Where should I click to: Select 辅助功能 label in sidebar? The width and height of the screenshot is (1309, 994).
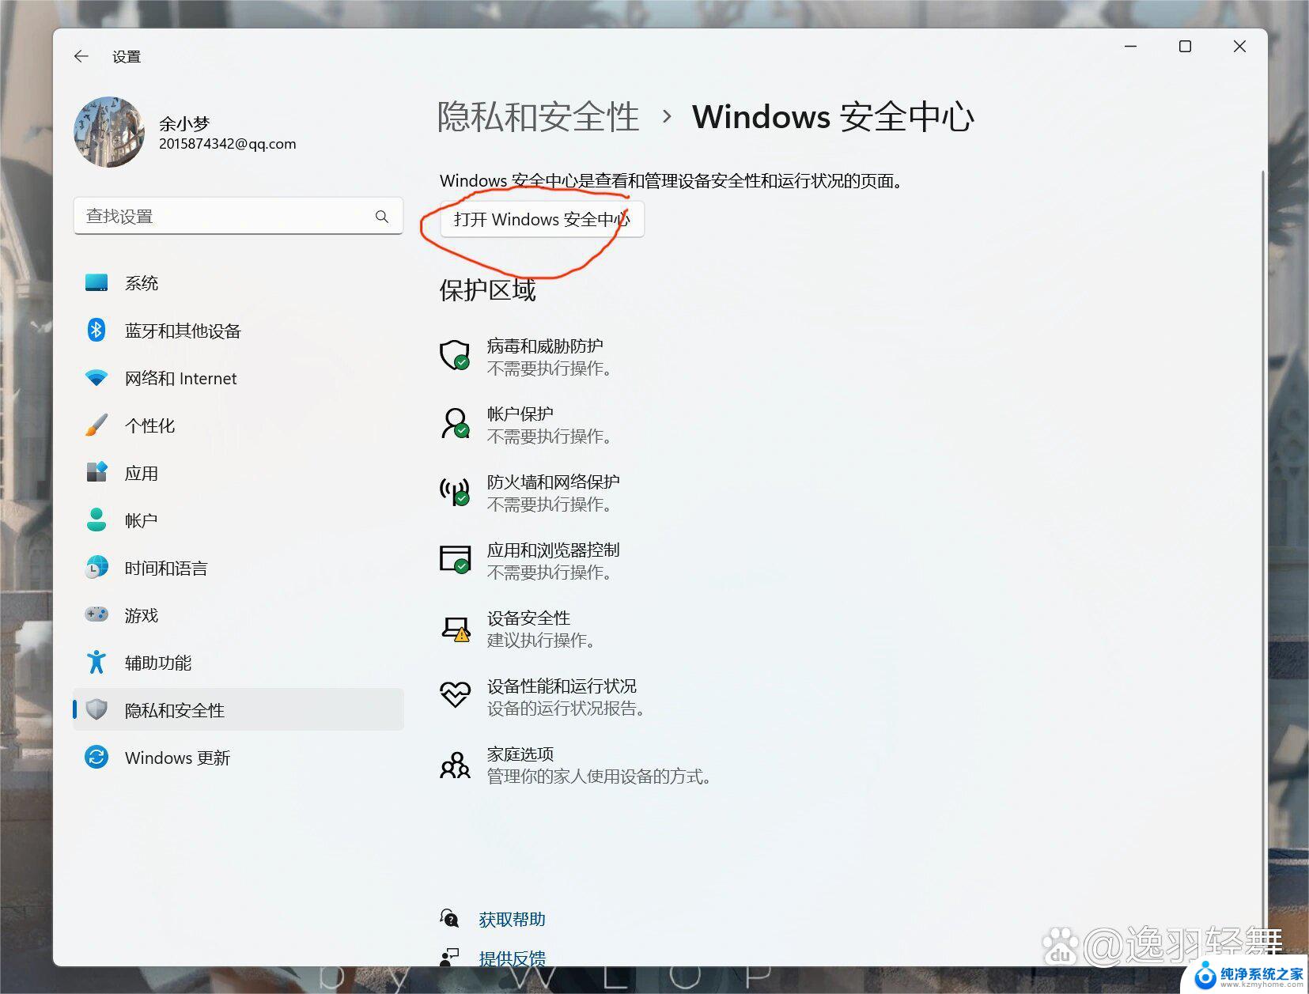coord(158,663)
